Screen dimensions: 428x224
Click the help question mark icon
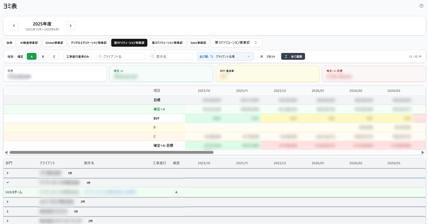(x=421, y=6)
